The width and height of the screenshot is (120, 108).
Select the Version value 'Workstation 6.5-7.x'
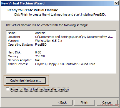click(x=49, y=41)
